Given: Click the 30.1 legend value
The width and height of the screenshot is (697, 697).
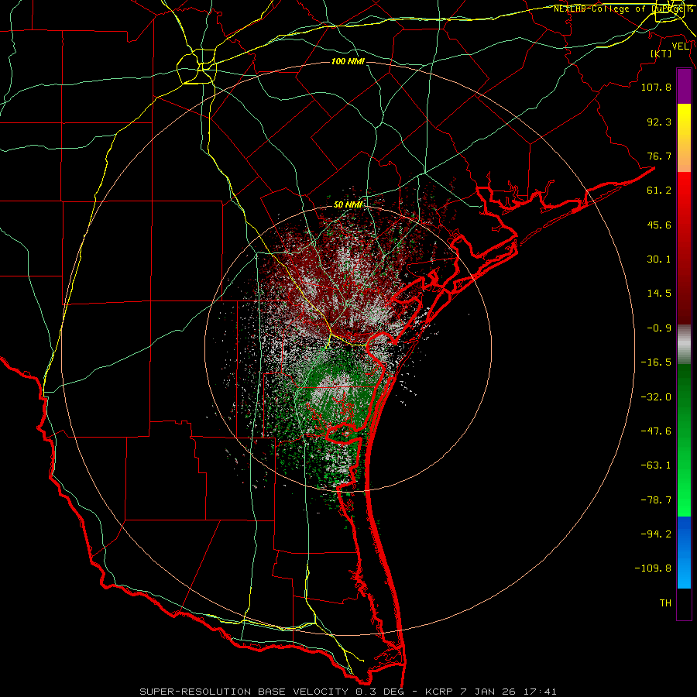Looking at the screenshot, I should click(x=659, y=259).
